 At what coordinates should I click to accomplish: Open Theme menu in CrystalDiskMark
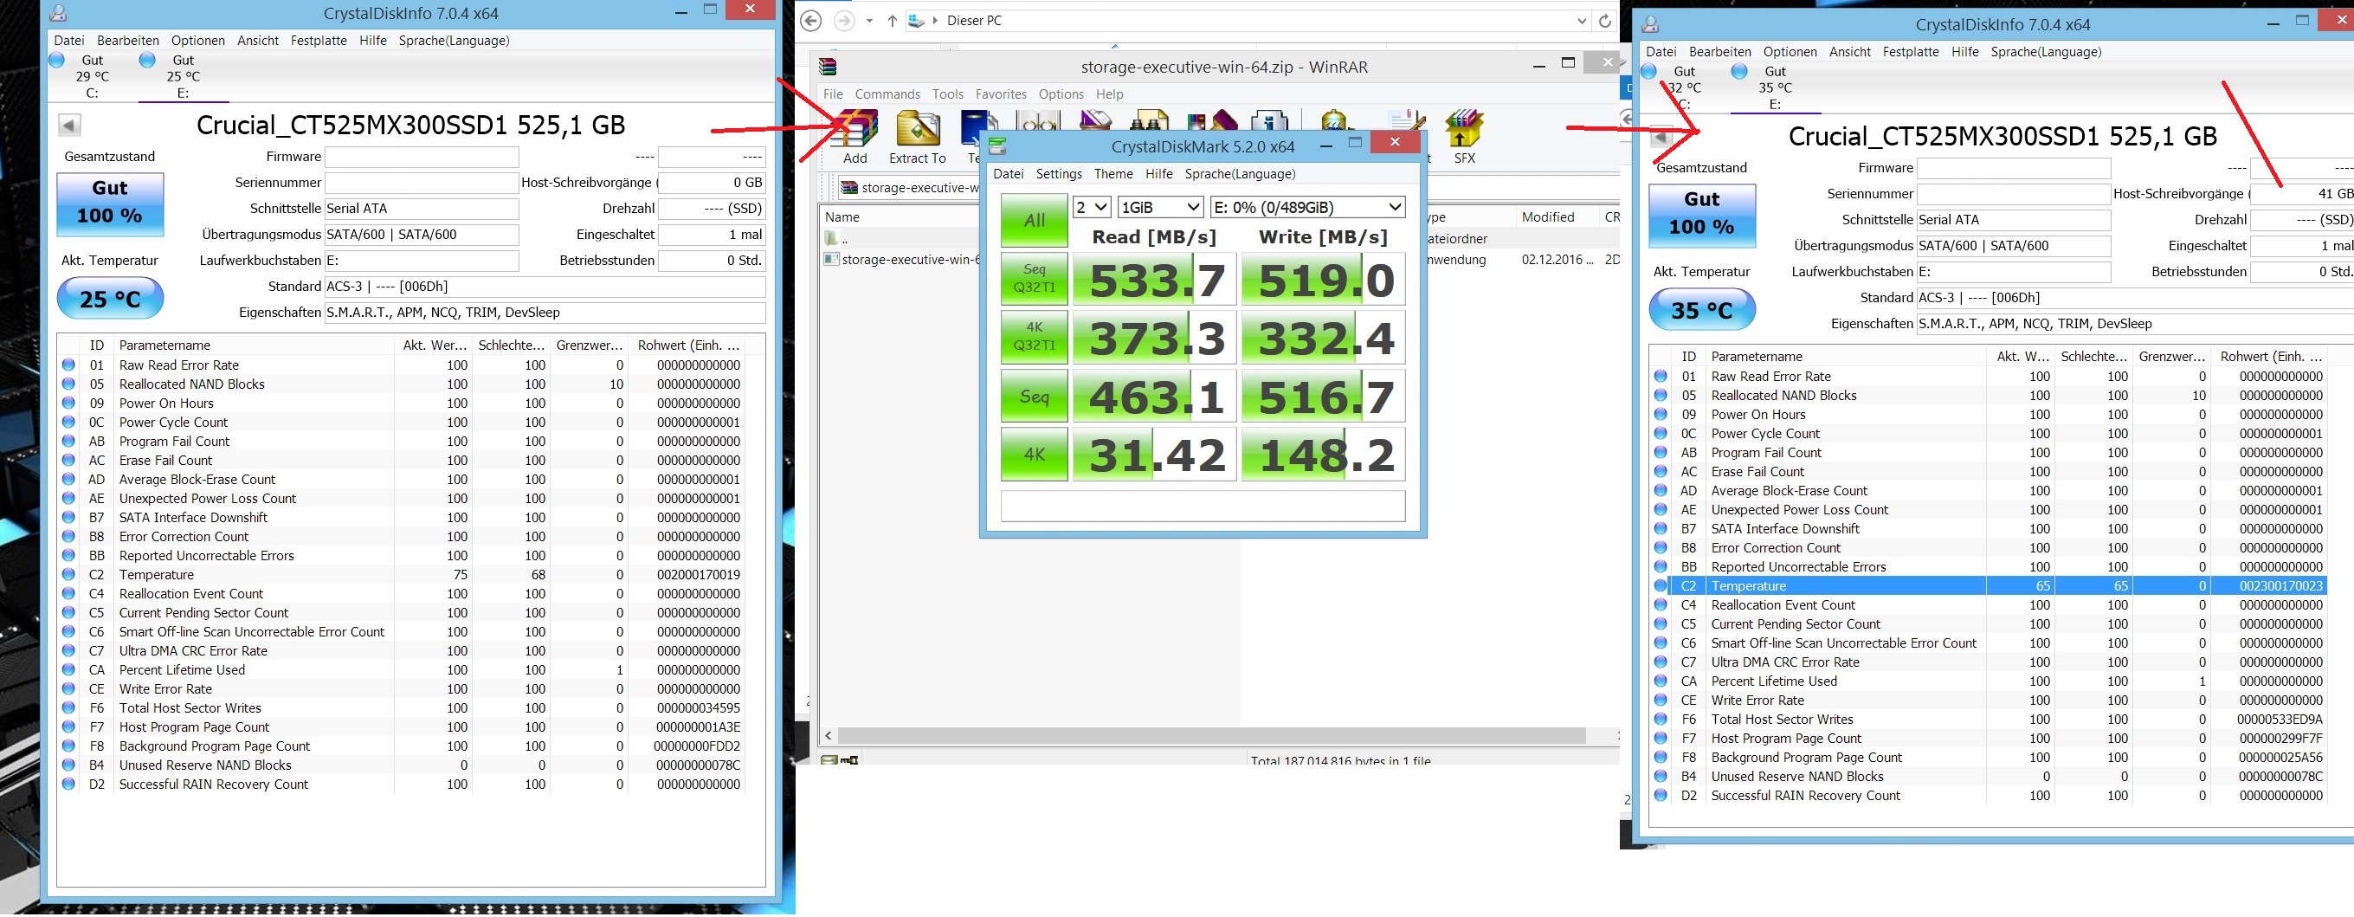tap(1113, 174)
